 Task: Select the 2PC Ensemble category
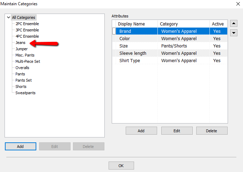[x=27, y=24]
